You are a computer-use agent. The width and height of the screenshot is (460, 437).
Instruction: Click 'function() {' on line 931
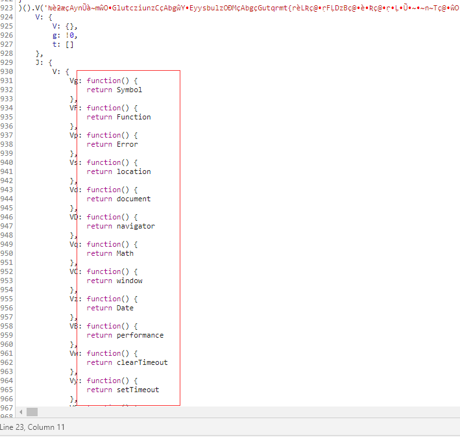[112, 81]
